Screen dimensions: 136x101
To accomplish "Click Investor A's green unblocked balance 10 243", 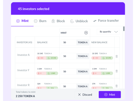I will pos(52,58).
